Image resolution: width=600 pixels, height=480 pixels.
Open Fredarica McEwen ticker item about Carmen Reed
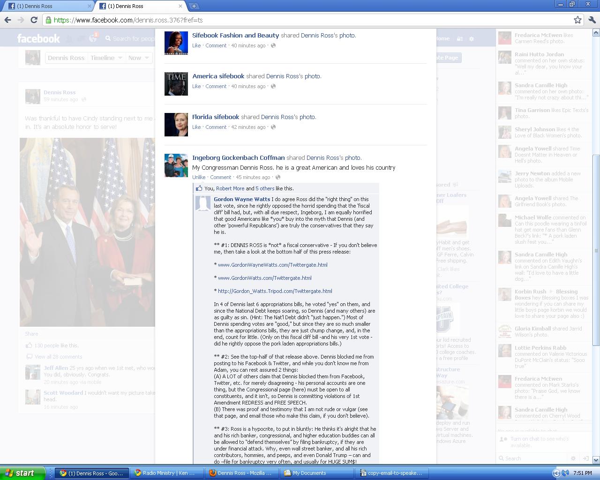click(x=543, y=38)
